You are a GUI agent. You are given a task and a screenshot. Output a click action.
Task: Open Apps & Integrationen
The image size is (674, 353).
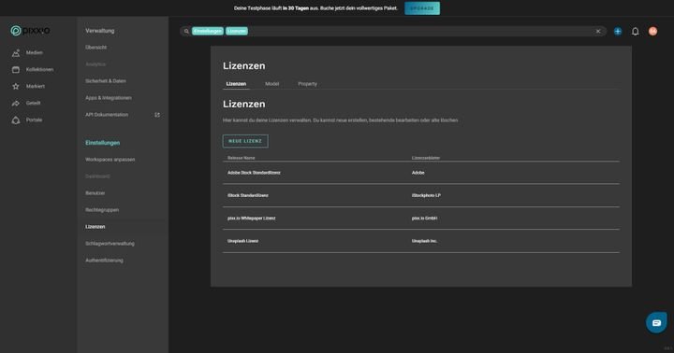click(109, 98)
